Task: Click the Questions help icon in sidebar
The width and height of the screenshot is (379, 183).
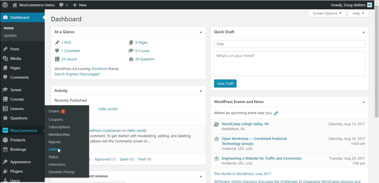Action: tap(5, 118)
